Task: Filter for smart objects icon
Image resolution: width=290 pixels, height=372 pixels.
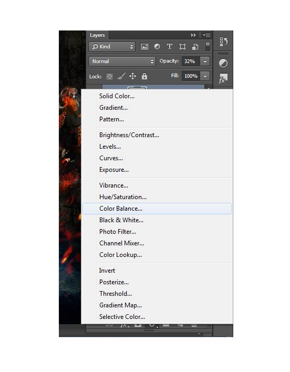Action: (195, 46)
